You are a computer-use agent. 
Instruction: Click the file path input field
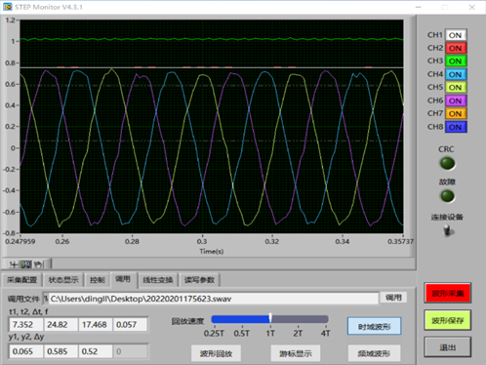tap(214, 299)
